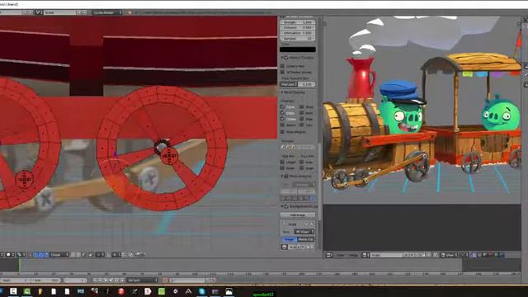Click the green current frame marker in timeline
This screenshot has height=297, width=528.
20,265
